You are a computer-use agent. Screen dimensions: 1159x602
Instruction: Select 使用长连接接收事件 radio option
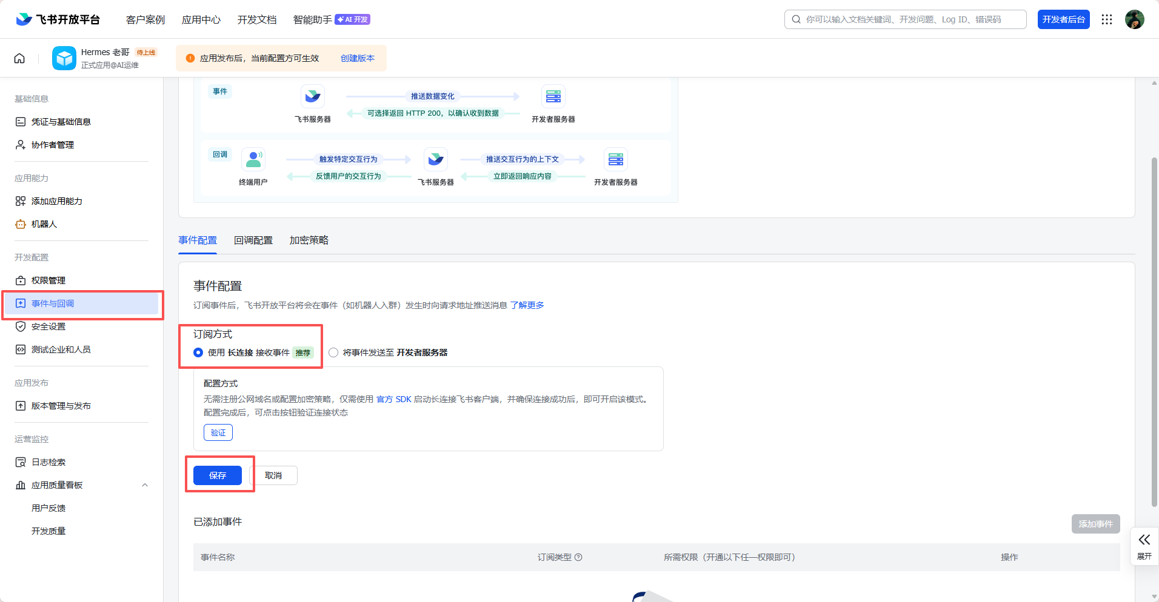pyautogui.click(x=198, y=352)
